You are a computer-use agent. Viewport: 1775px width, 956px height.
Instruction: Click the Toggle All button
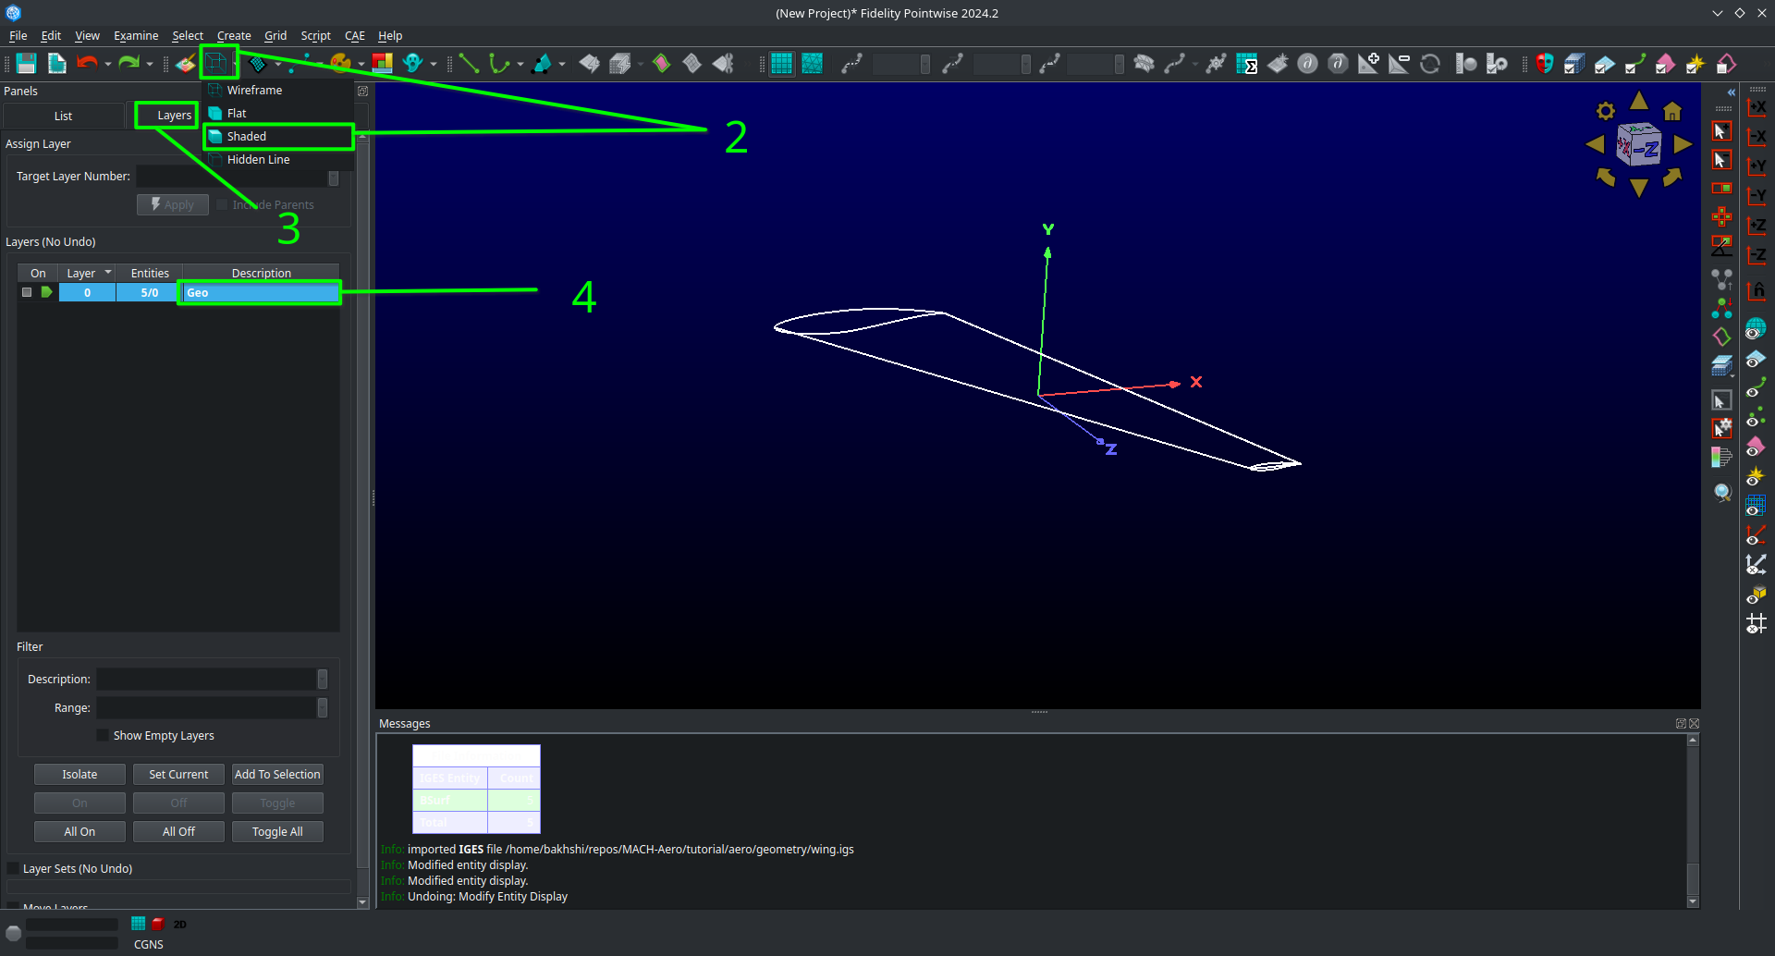(x=277, y=831)
